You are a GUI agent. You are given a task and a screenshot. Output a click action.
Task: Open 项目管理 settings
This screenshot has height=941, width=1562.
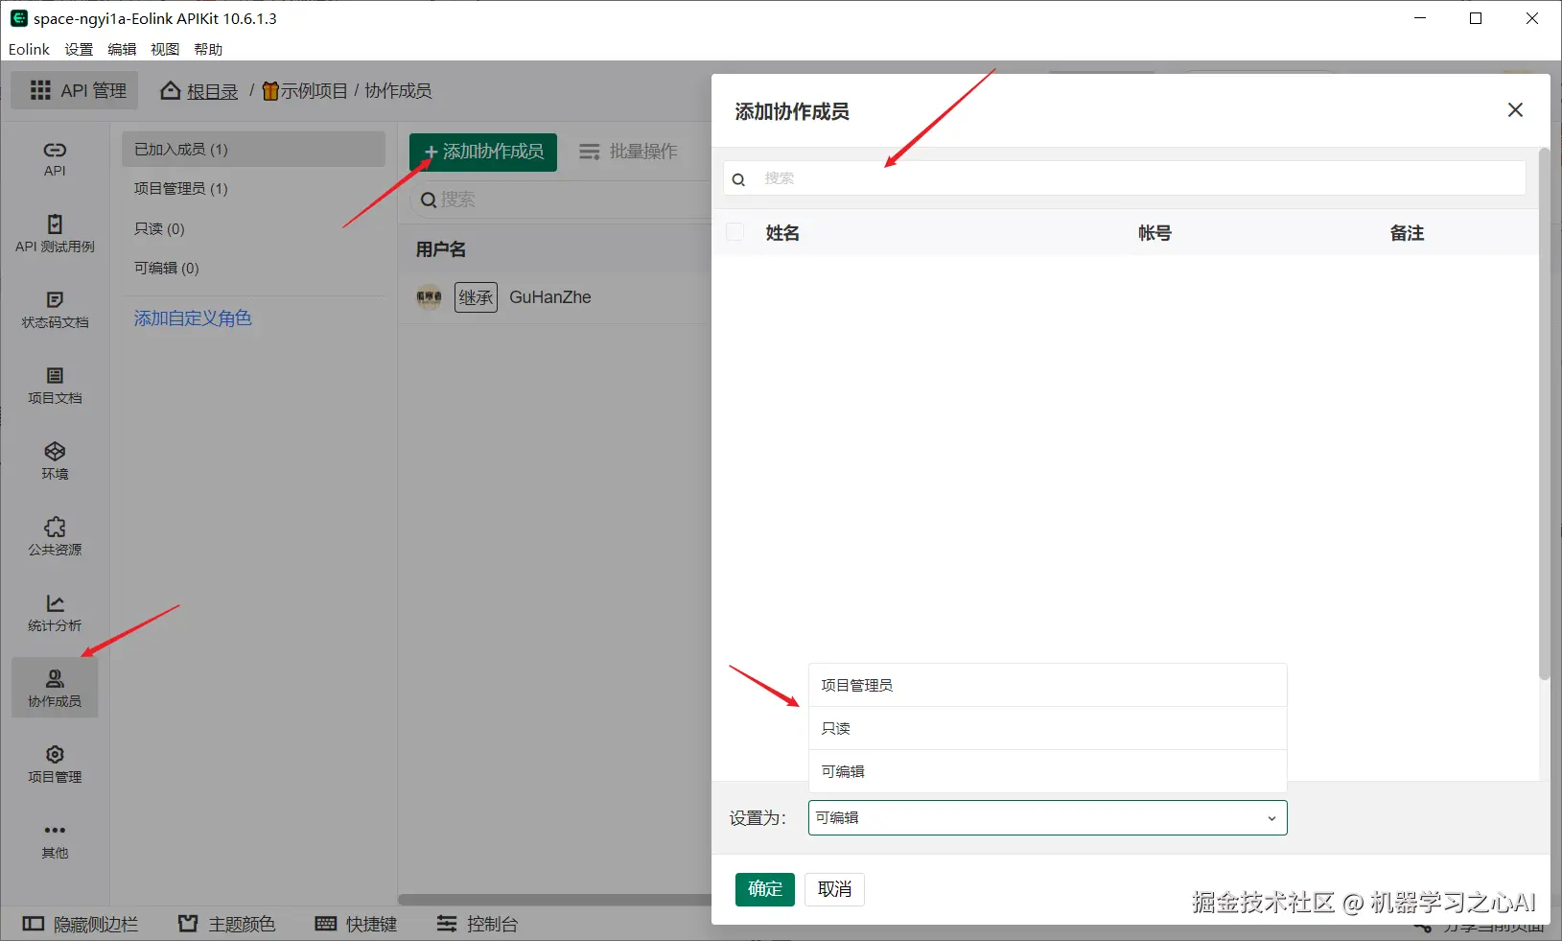click(x=54, y=764)
